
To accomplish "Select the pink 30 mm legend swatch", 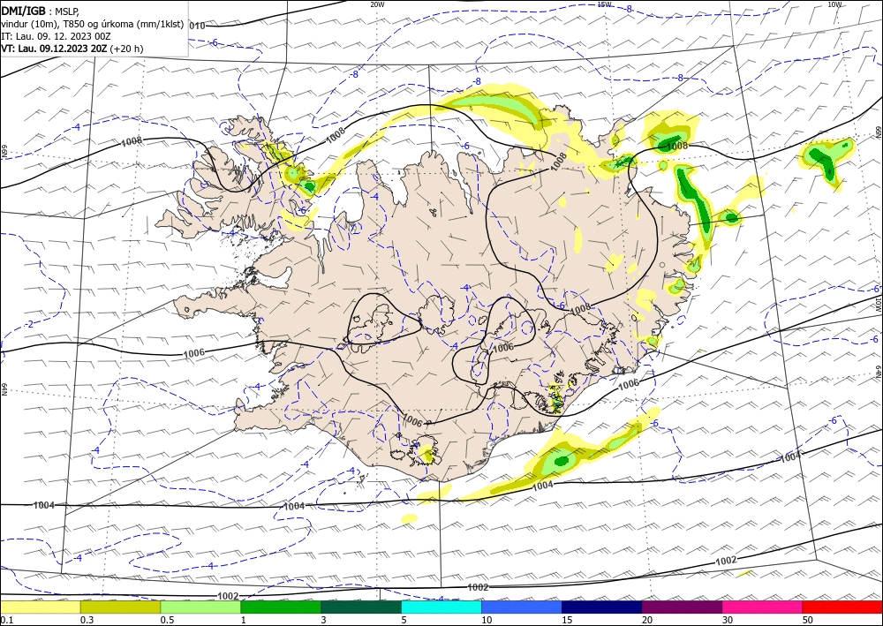I will pyautogui.click(x=763, y=607).
